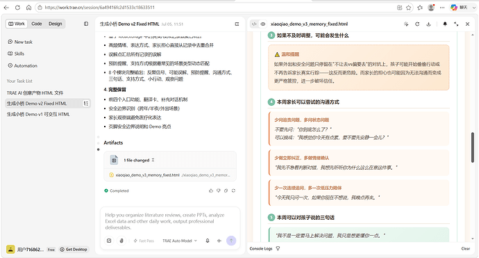479x258 pixels.
Task: Click the '4. 完整保留' heading
Action: coord(115,90)
